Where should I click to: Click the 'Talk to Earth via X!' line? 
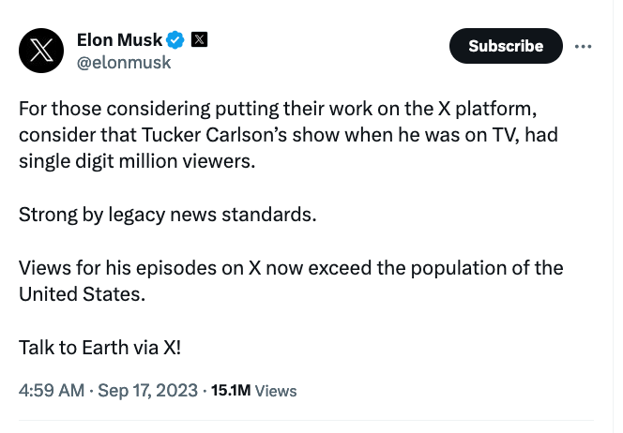(x=99, y=348)
